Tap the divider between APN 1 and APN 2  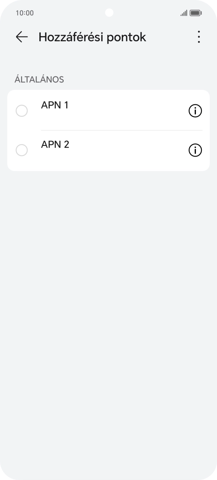pyautogui.click(x=122, y=130)
